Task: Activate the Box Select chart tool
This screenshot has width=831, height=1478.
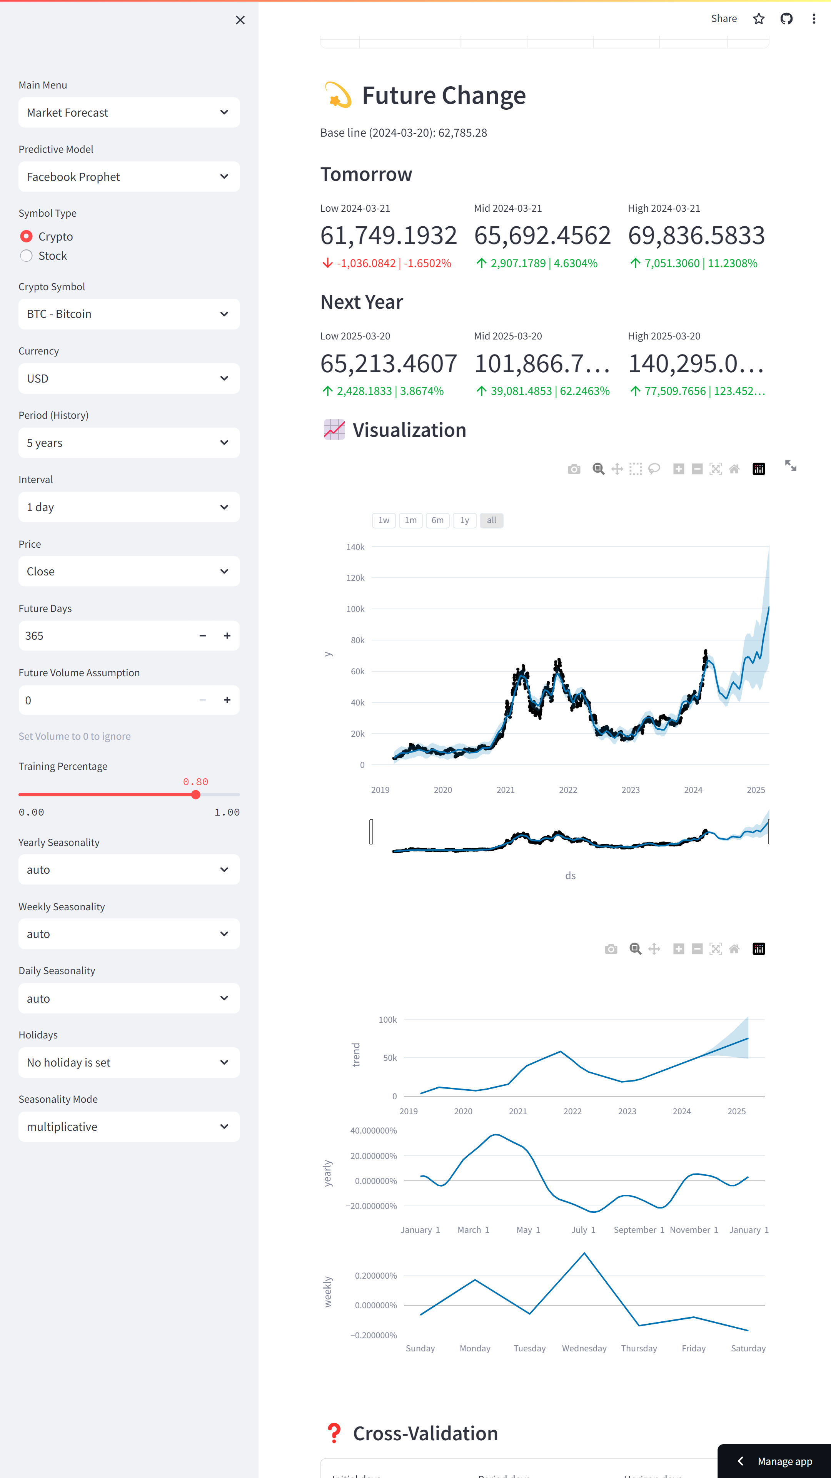Action: pyautogui.click(x=636, y=469)
